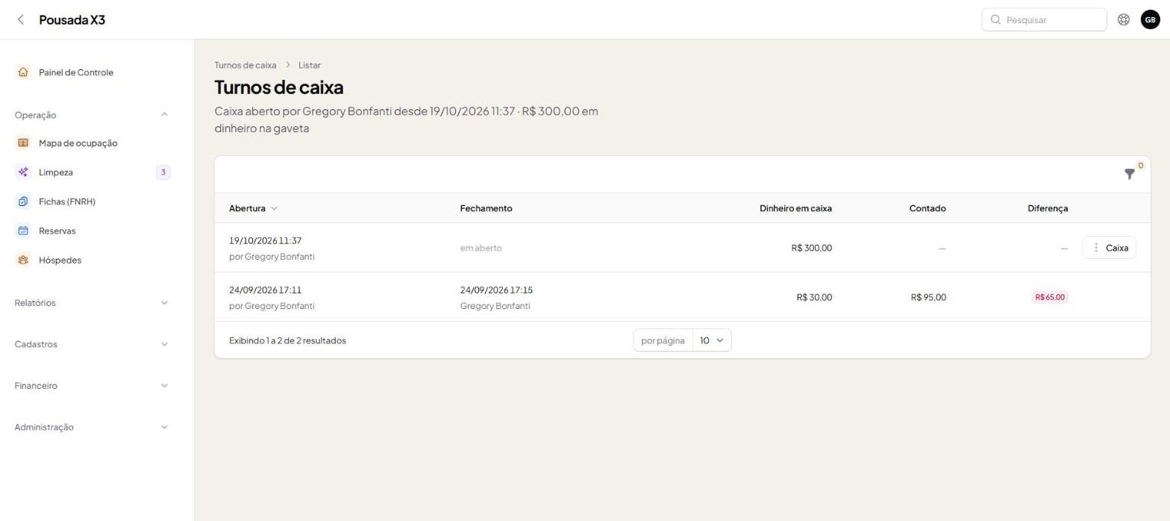Click the 19/10/2026 11:37 opening cell

[x=265, y=240]
